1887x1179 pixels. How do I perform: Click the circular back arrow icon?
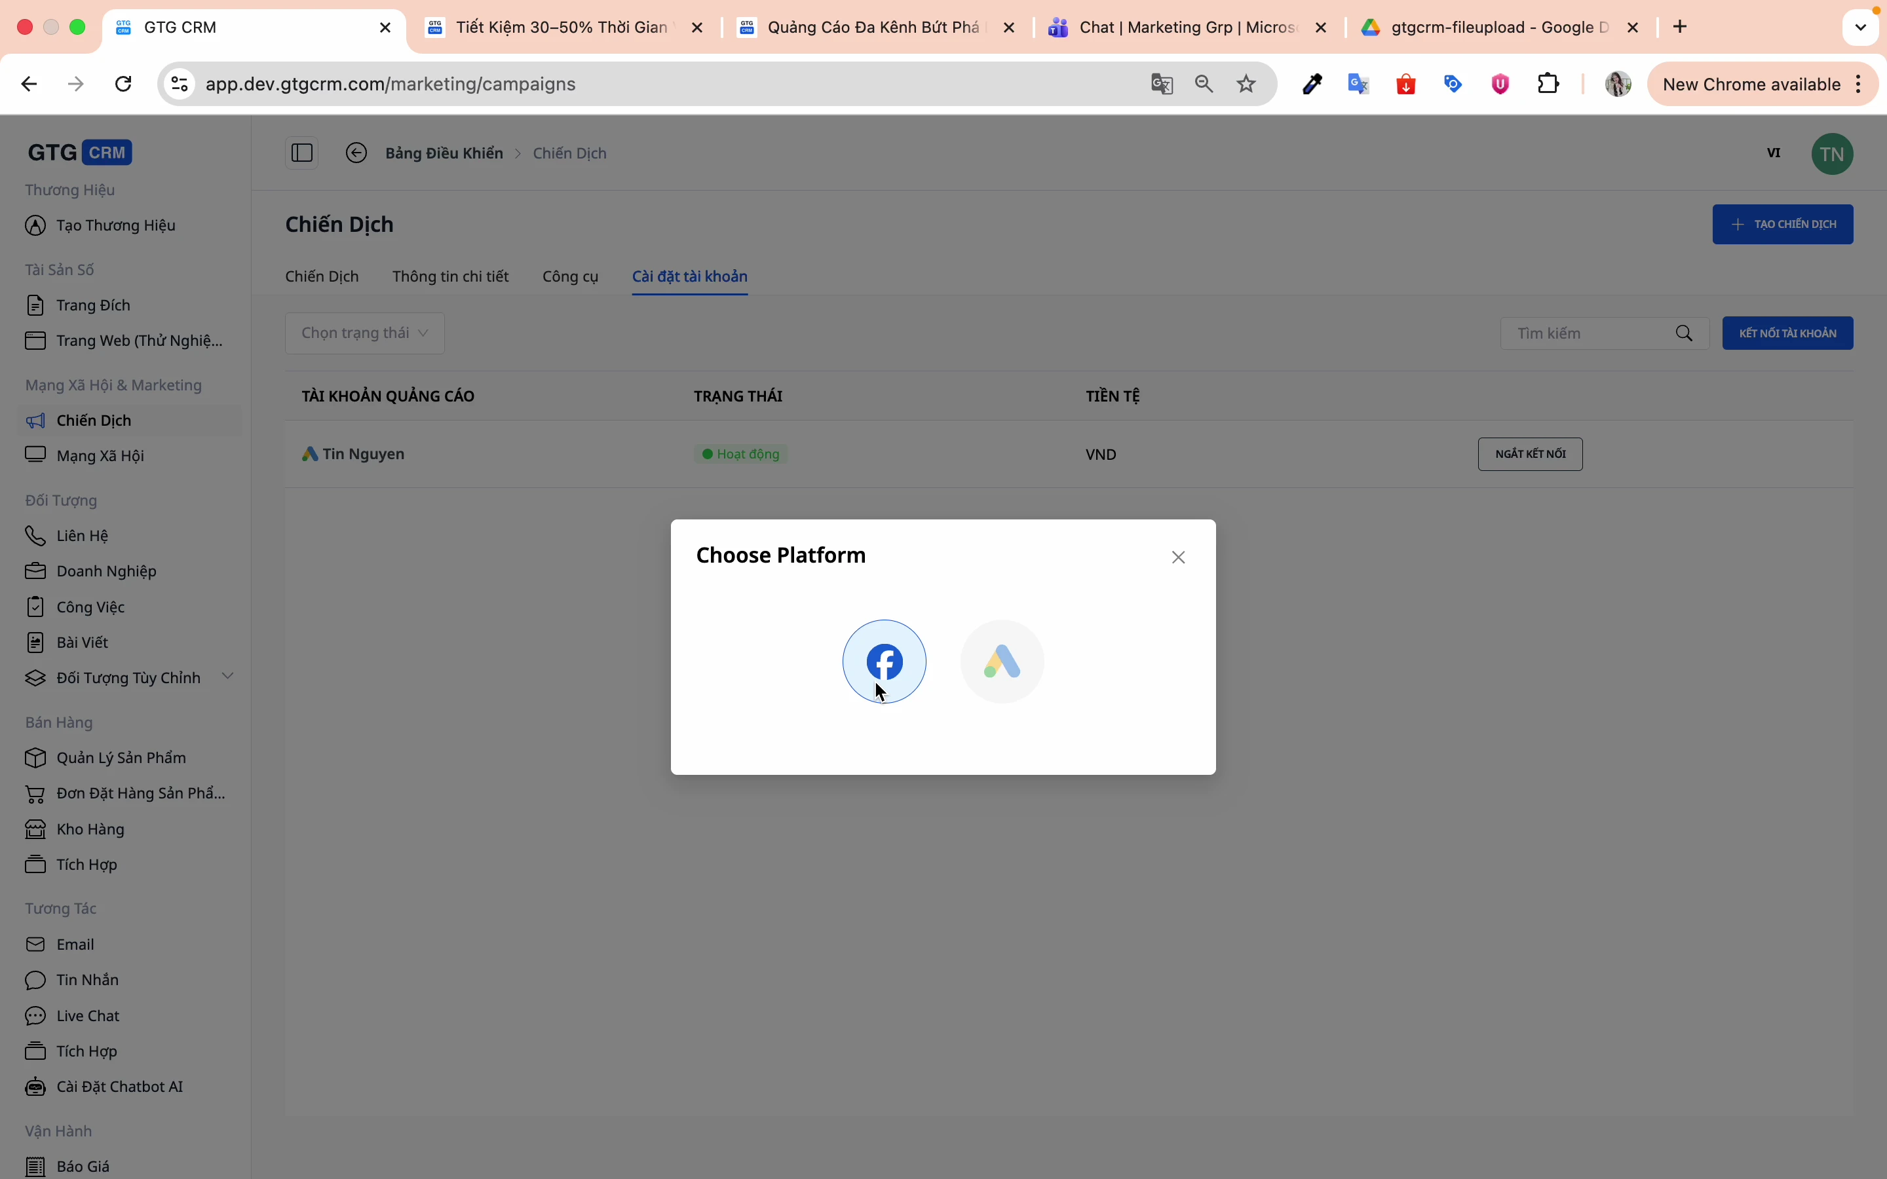tap(356, 153)
